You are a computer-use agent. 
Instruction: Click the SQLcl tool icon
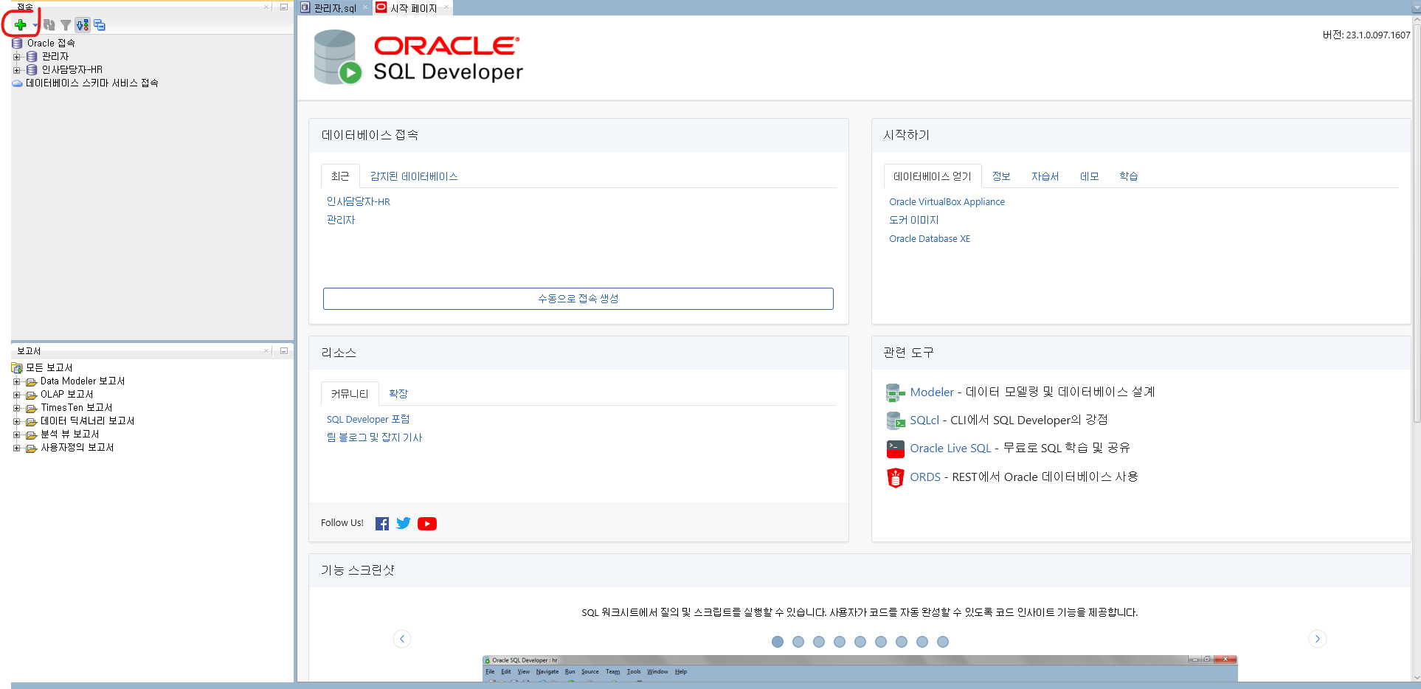(x=896, y=420)
